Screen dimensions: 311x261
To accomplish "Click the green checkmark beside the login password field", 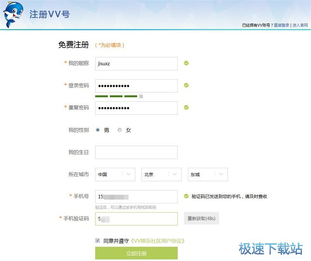I will click(186, 85).
